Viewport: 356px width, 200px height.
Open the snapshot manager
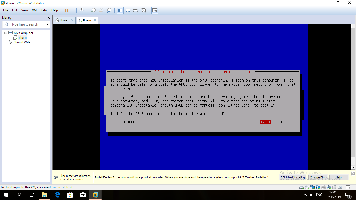(x=109, y=10)
